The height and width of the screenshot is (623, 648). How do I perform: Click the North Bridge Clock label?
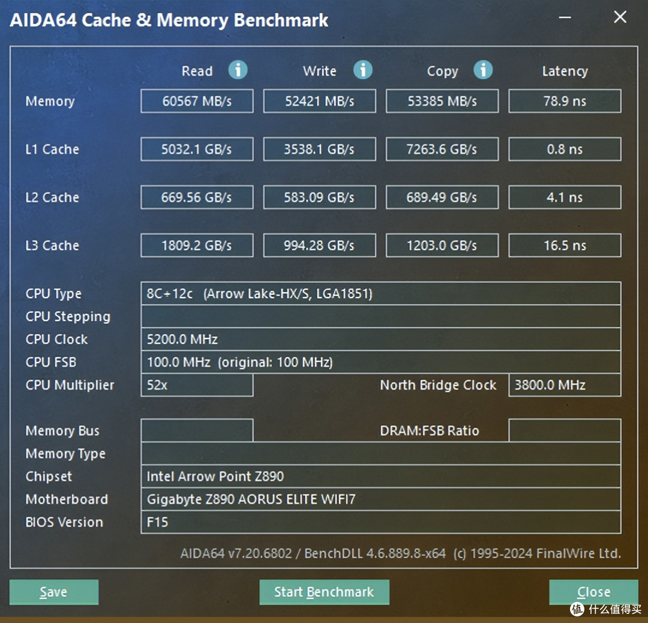(x=437, y=385)
